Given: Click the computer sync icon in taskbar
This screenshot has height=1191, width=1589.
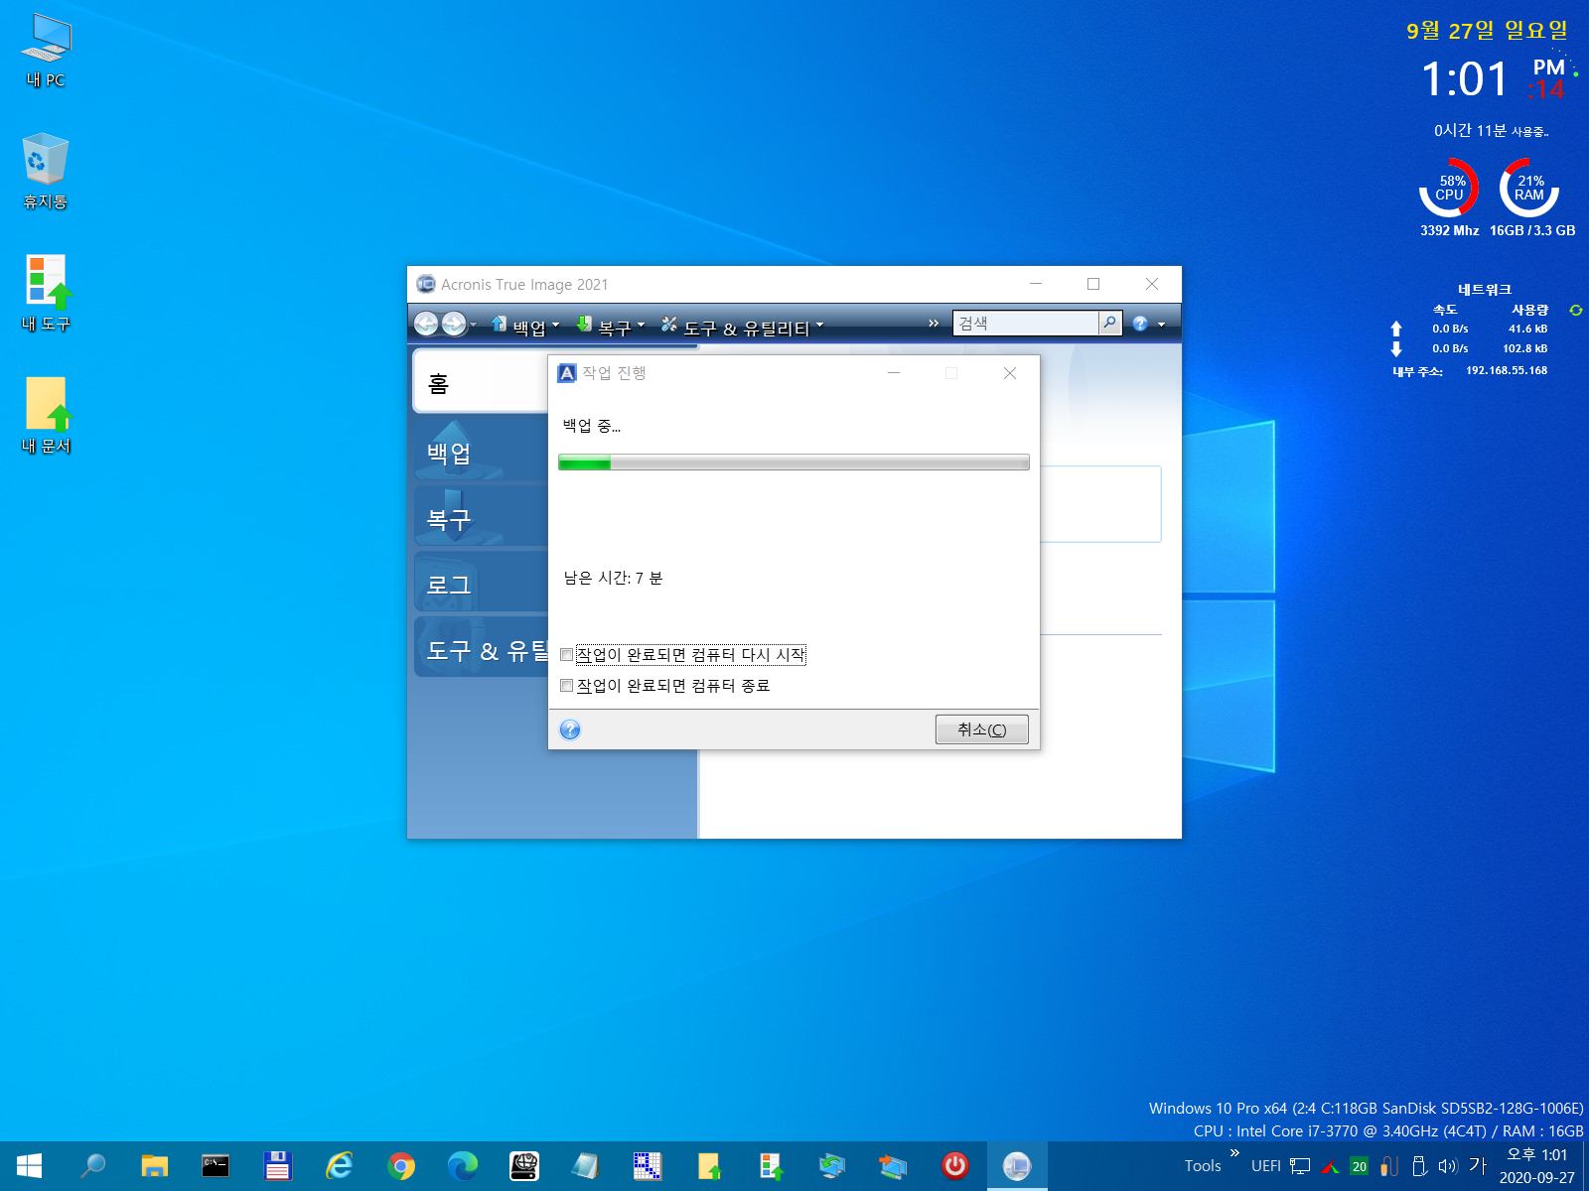Looking at the screenshot, I should click(x=832, y=1166).
